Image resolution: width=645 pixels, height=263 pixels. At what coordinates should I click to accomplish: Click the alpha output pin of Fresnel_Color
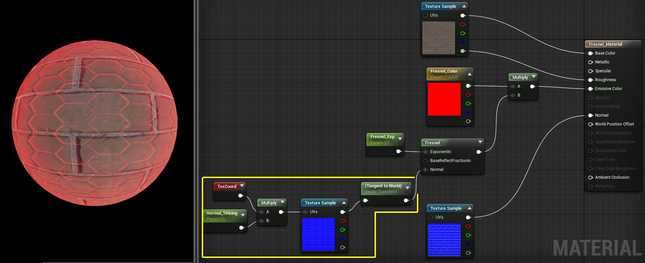[x=468, y=121]
